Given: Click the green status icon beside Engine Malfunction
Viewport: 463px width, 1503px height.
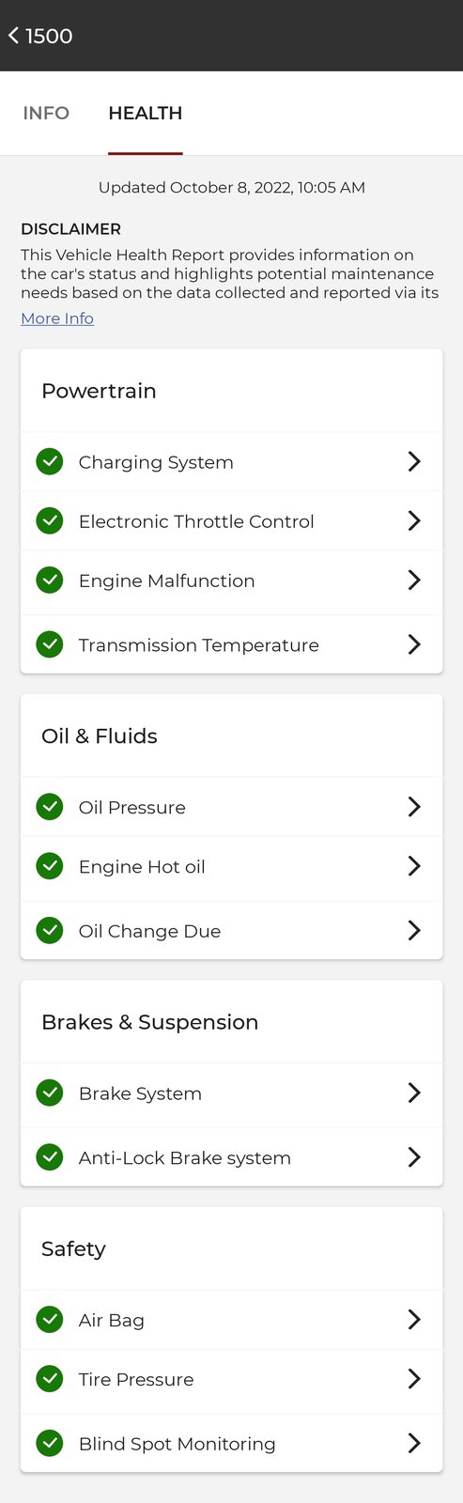Looking at the screenshot, I should click(x=50, y=580).
